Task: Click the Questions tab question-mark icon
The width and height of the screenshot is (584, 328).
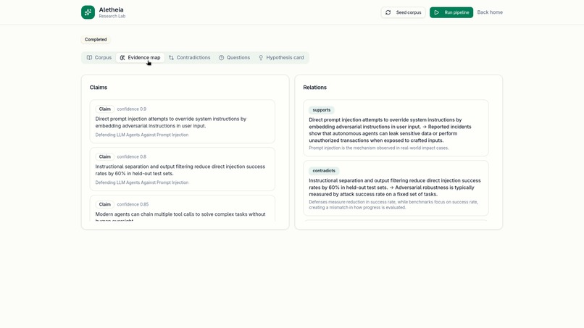Action: pos(221,58)
